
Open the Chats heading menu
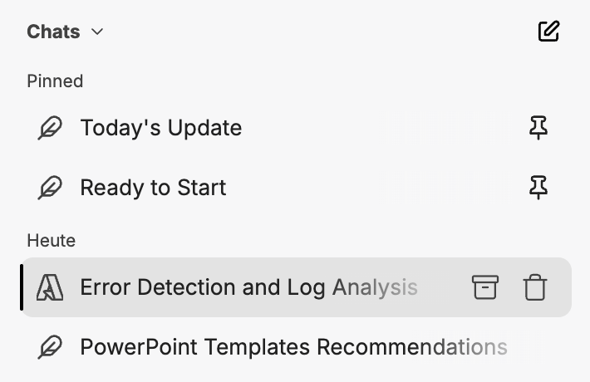pos(53,32)
